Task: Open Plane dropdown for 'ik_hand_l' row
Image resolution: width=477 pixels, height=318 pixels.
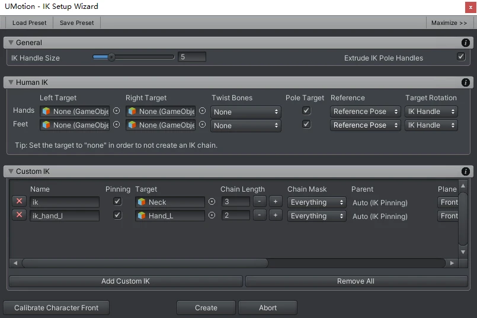Action: click(448, 216)
